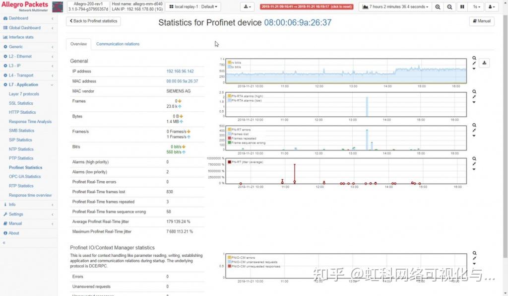Download the bit/s graph data
Screen dimensions: 508x296
coord(484,63)
